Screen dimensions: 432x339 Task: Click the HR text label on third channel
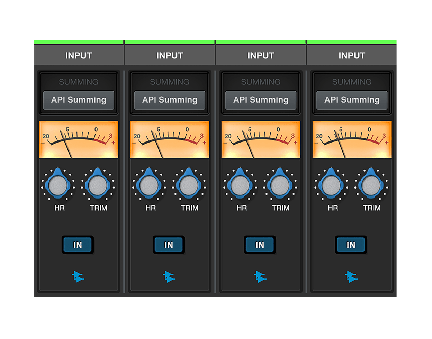[242, 208]
